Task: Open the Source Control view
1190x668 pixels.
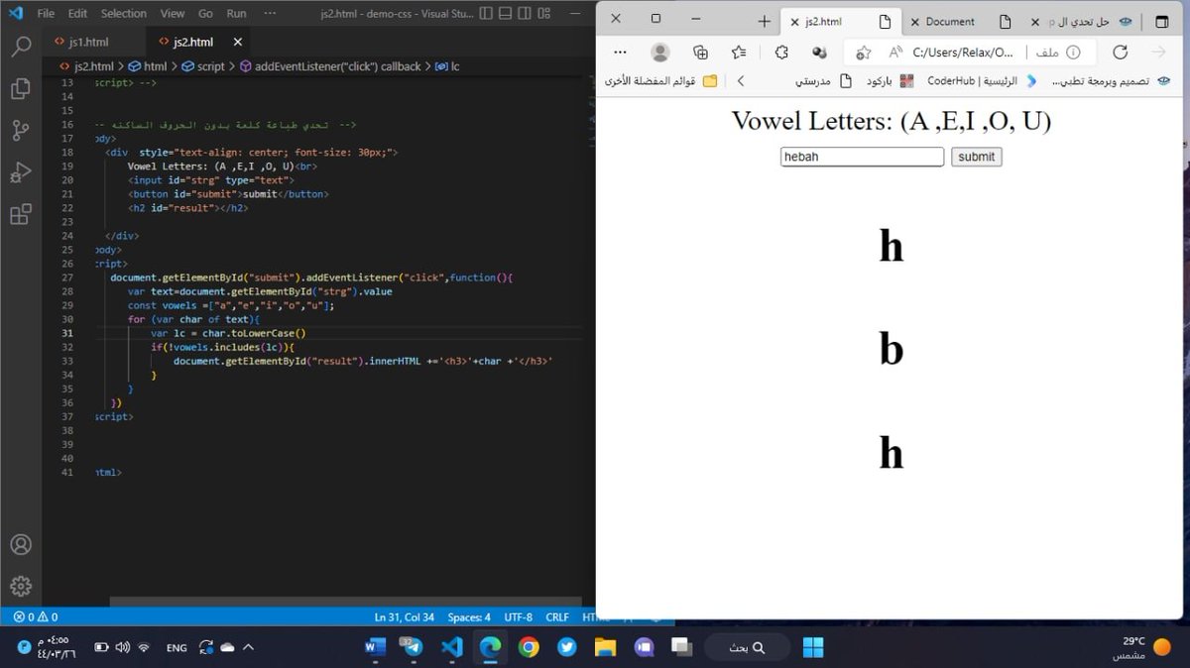Action: [x=20, y=131]
